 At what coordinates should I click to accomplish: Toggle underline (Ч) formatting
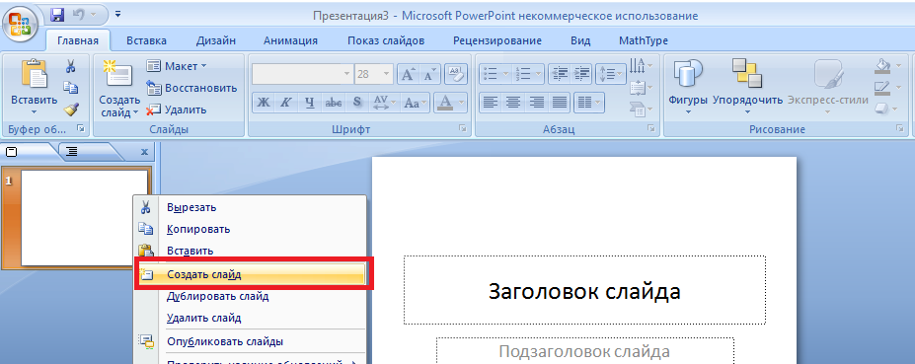click(310, 103)
